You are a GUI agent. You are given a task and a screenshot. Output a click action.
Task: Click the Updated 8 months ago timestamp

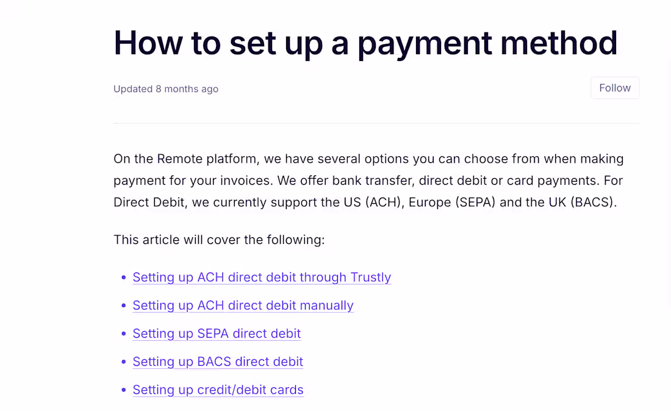click(166, 89)
